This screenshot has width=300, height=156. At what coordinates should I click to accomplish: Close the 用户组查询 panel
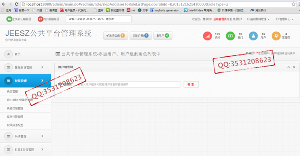click(x=294, y=67)
